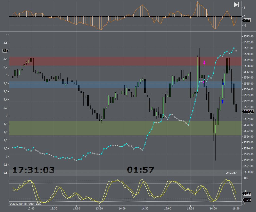This screenshot has width=256, height=212.
Task: Click the © 2012 NinjaTrader, LLC notice
Action: coord(25,203)
